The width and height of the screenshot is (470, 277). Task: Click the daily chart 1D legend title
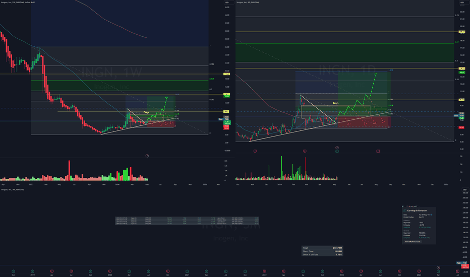248,2
